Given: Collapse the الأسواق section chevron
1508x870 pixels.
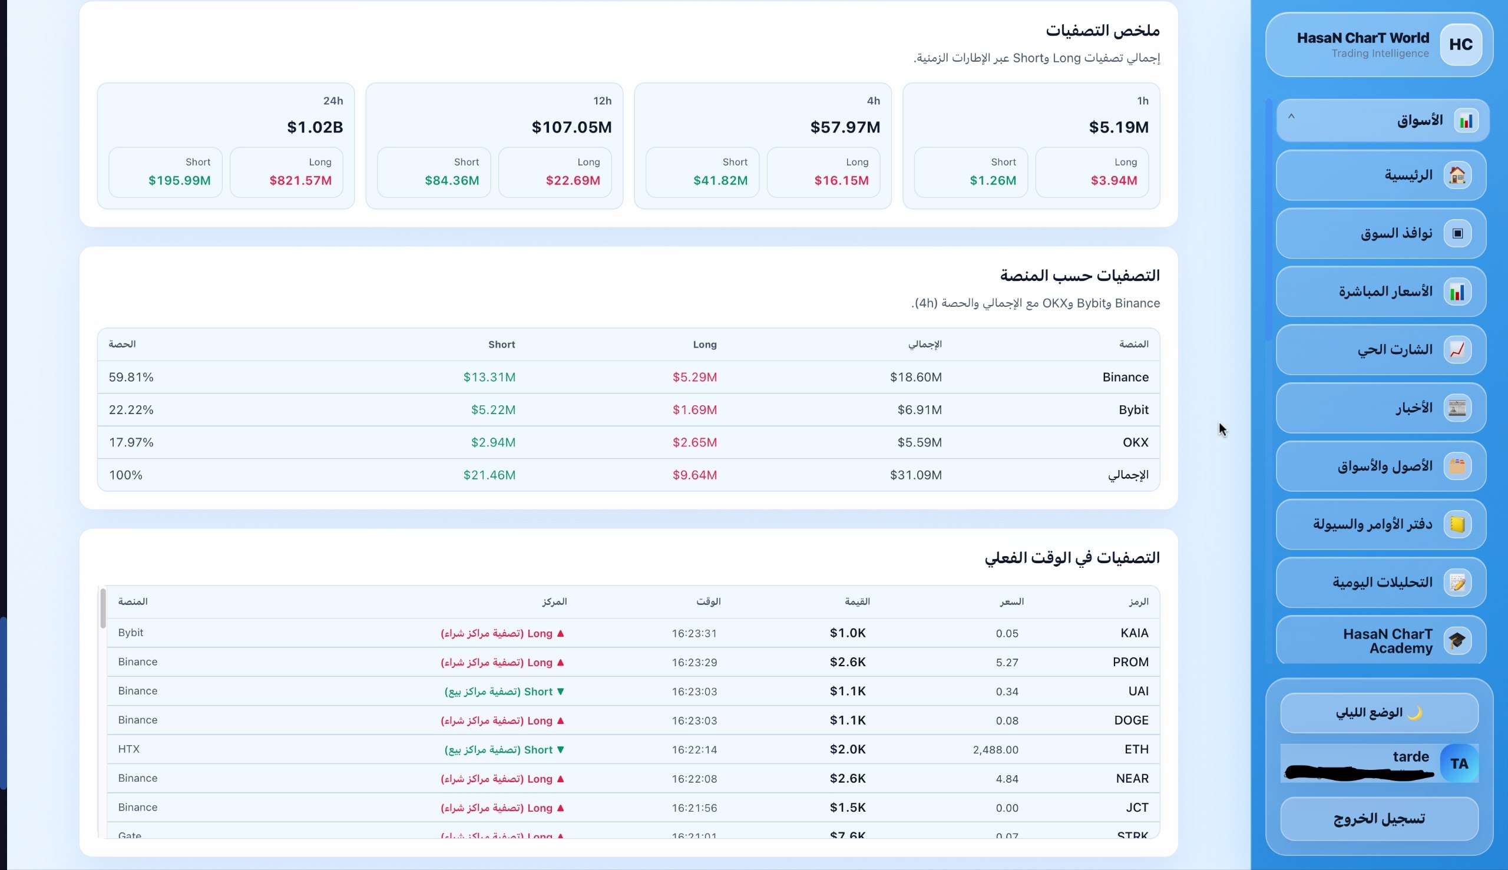Looking at the screenshot, I should [x=1291, y=117].
